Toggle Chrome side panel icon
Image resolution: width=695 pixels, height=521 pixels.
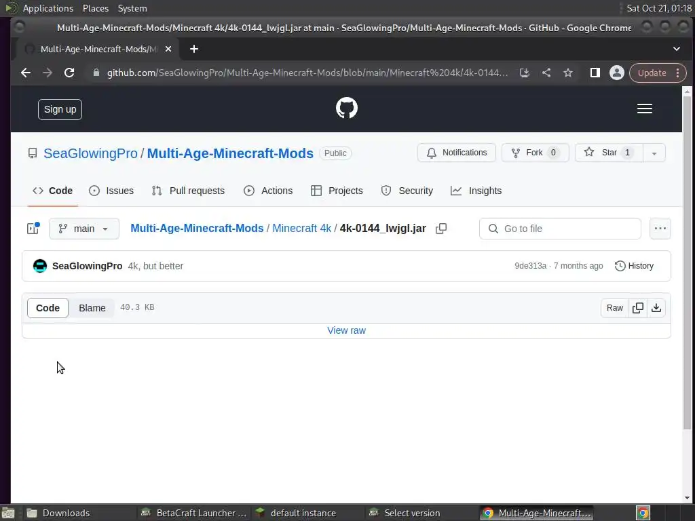click(595, 73)
